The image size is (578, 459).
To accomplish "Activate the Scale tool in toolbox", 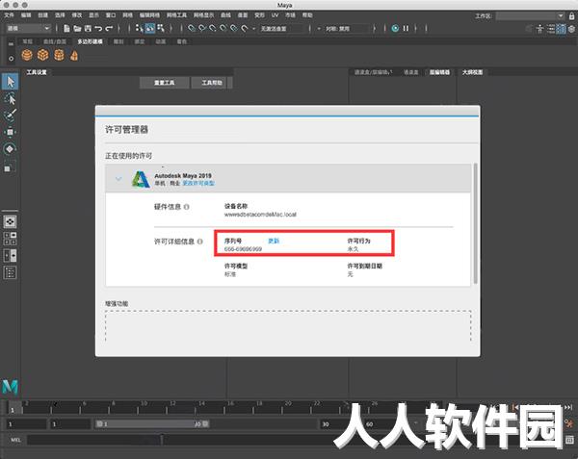I will (10, 166).
